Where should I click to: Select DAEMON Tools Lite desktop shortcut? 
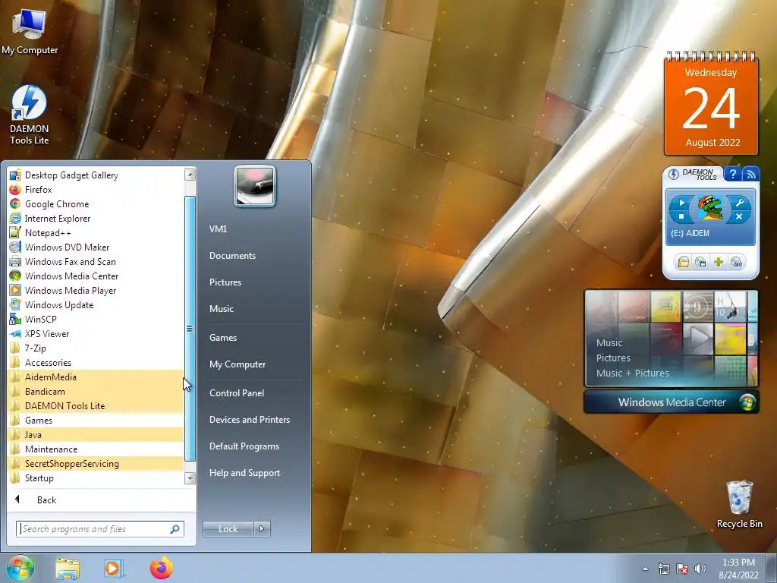click(x=30, y=115)
